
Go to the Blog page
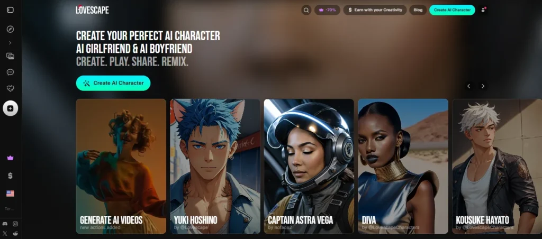pyautogui.click(x=418, y=10)
